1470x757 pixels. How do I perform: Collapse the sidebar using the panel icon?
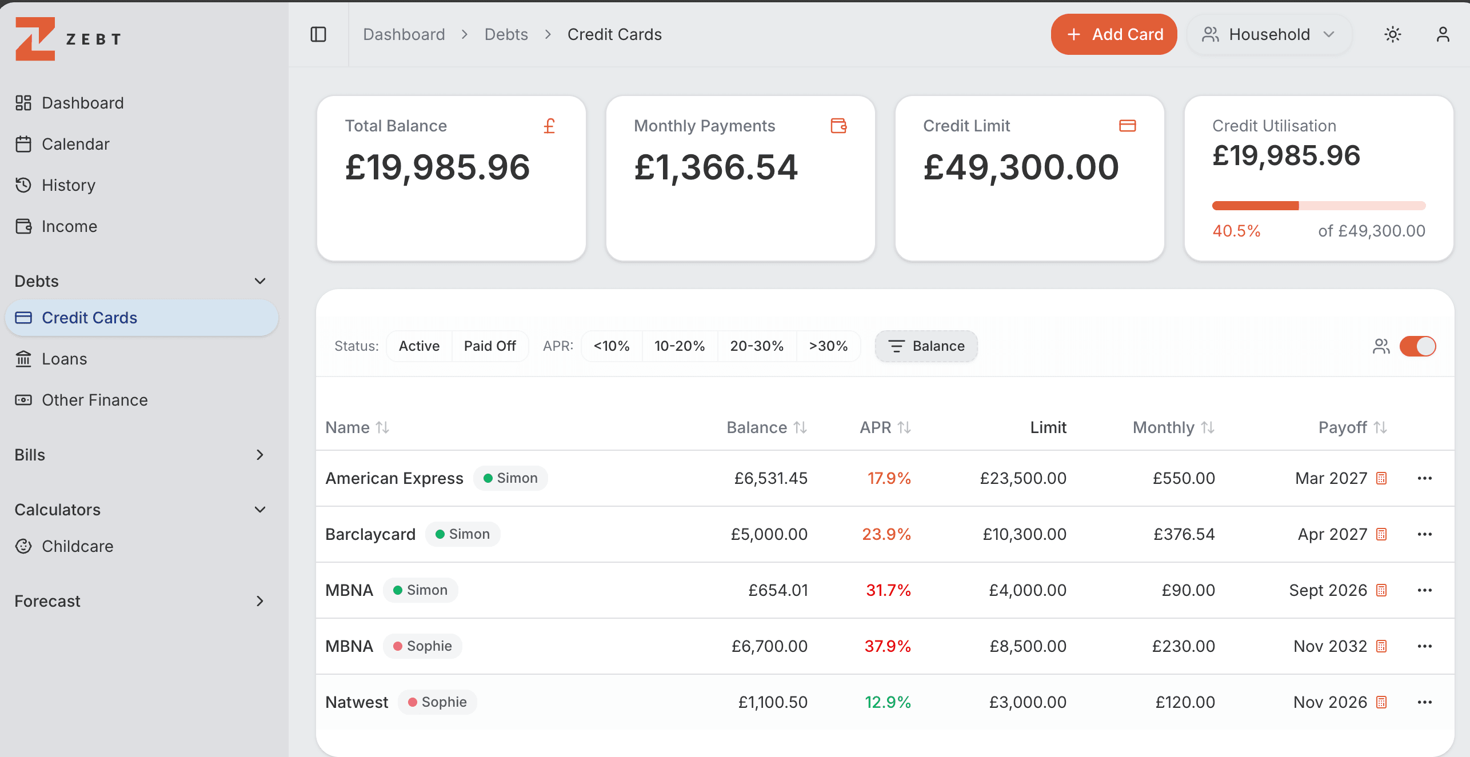click(x=319, y=34)
